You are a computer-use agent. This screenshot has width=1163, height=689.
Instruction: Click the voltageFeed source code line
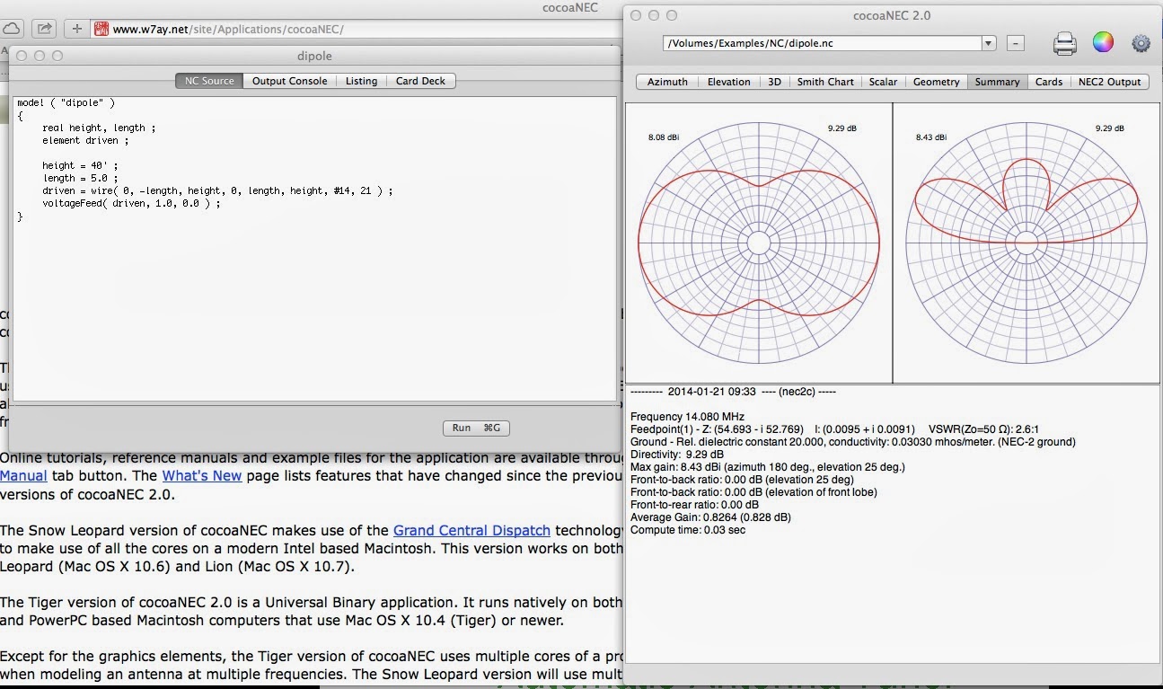tap(130, 203)
